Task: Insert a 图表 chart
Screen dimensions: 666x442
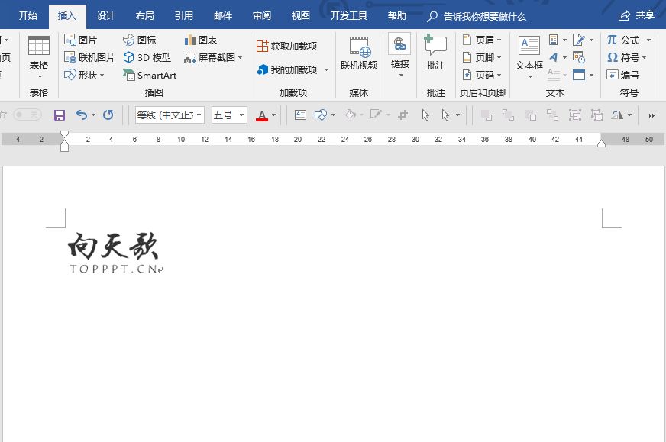Action: 201,40
